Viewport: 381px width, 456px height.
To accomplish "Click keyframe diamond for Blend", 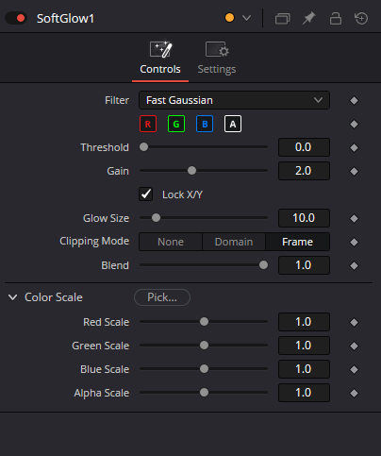I will pos(354,265).
